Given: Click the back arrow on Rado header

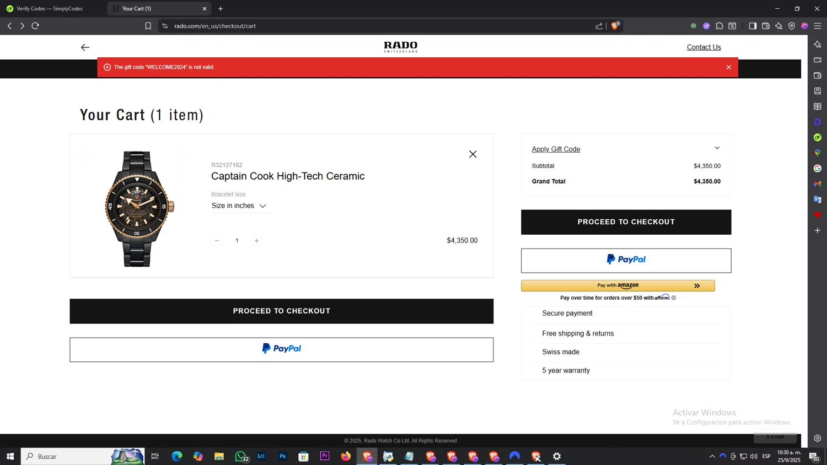Looking at the screenshot, I should click(x=85, y=47).
